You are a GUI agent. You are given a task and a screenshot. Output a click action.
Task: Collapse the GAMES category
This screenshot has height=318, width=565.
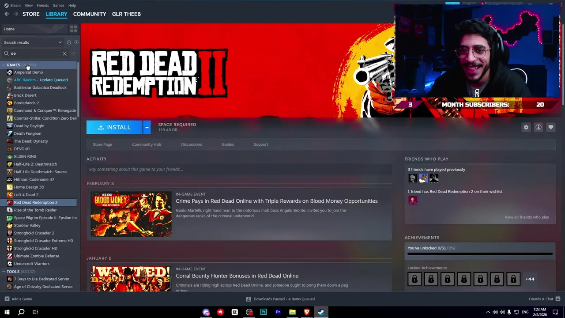(4, 65)
